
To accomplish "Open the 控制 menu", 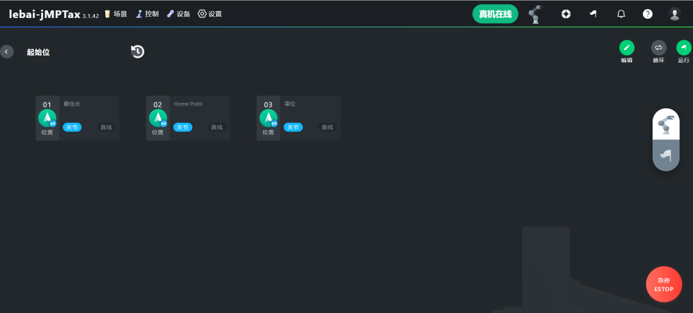I will (147, 14).
